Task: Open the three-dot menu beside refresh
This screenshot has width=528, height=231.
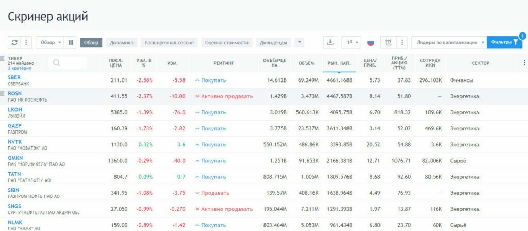Action: [26, 42]
